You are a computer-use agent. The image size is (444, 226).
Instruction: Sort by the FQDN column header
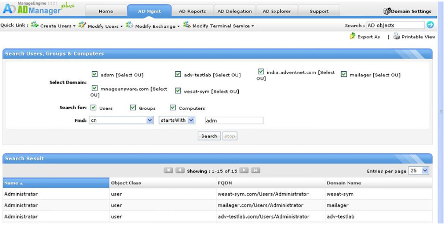271,183
